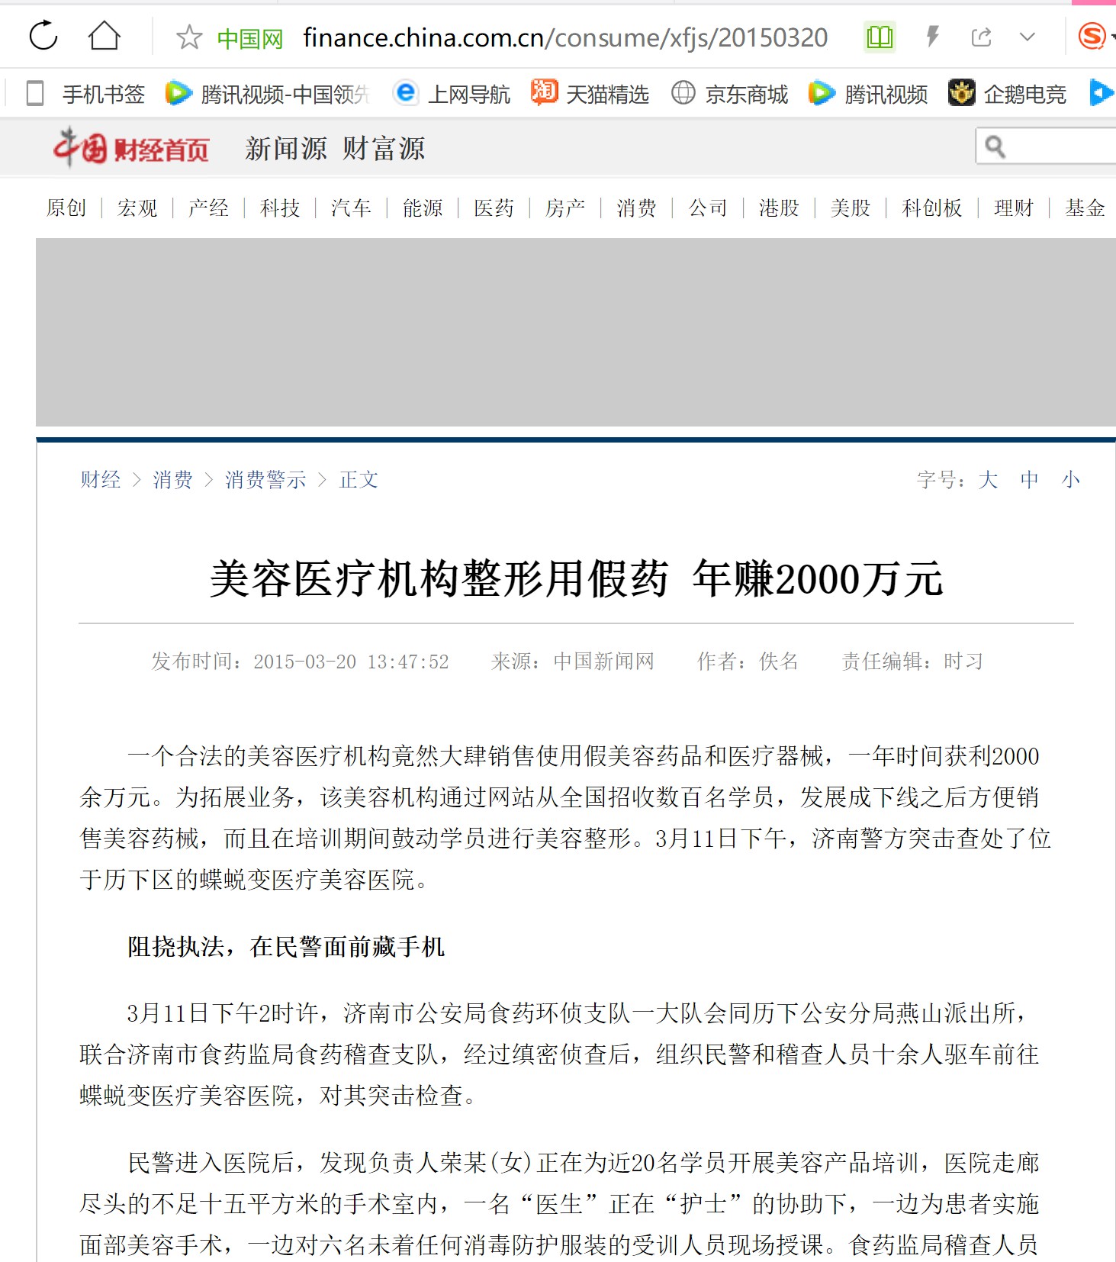The image size is (1116, 1262).
Task: Expand the address bar dropdown chevron
Action: [1028, 37]
